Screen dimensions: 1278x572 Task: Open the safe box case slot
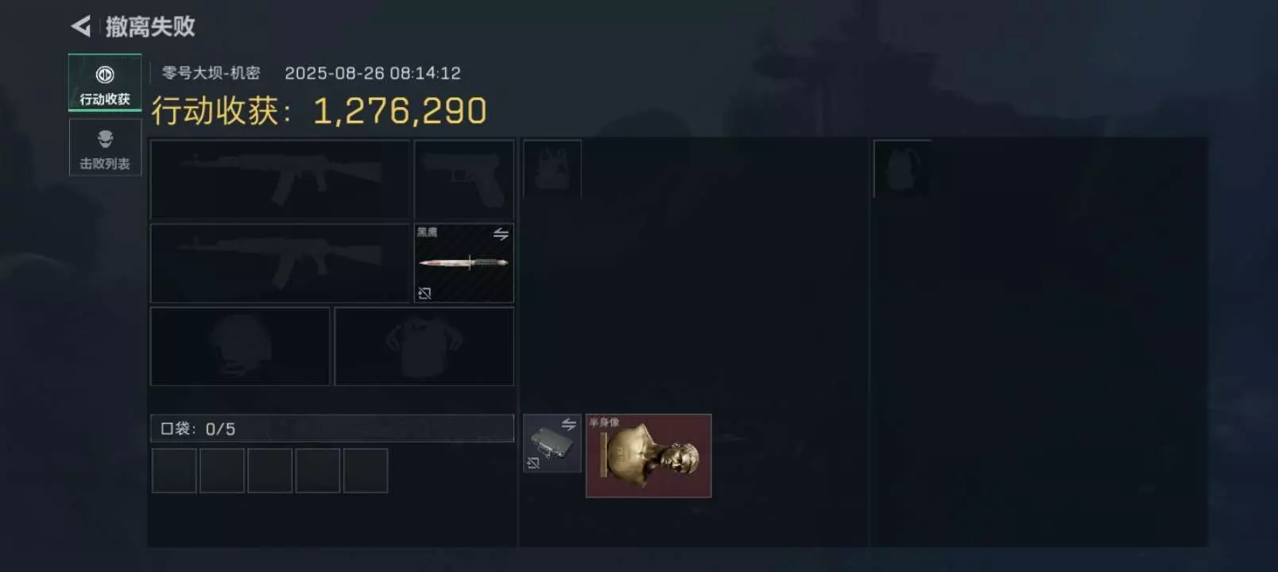[x=552, y=443]
